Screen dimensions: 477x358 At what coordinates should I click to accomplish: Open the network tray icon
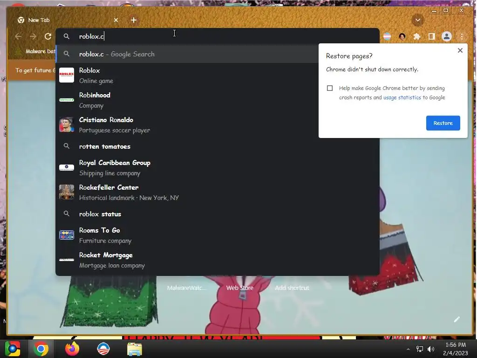(420, 349)
